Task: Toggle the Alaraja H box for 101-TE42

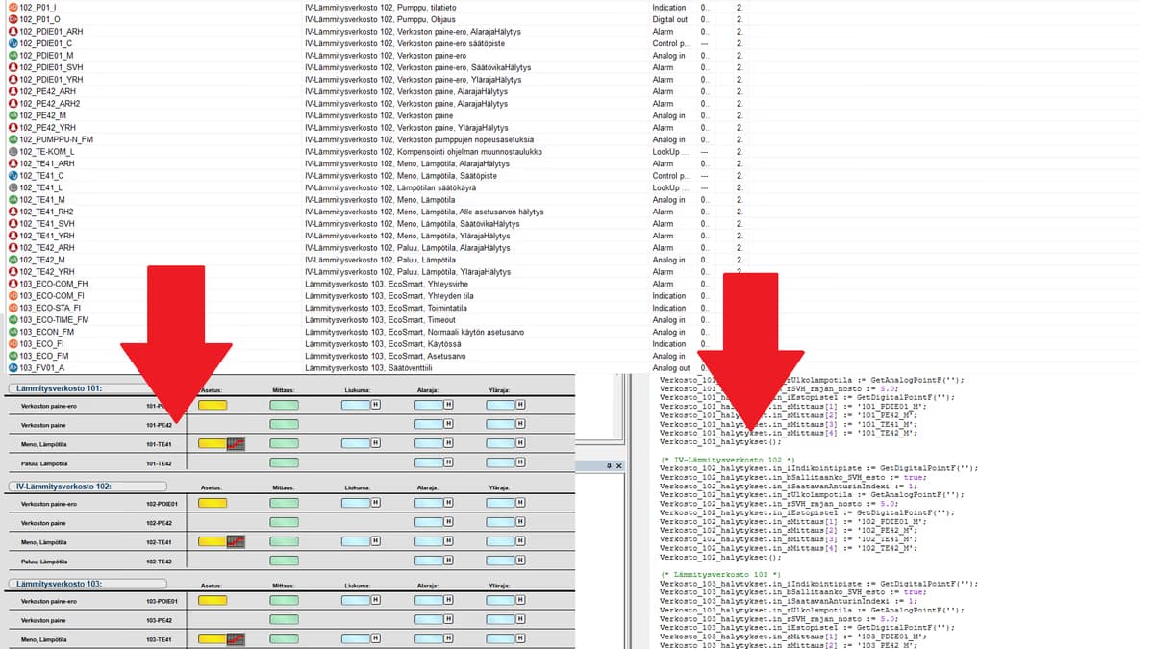Action: coord(448,463)
